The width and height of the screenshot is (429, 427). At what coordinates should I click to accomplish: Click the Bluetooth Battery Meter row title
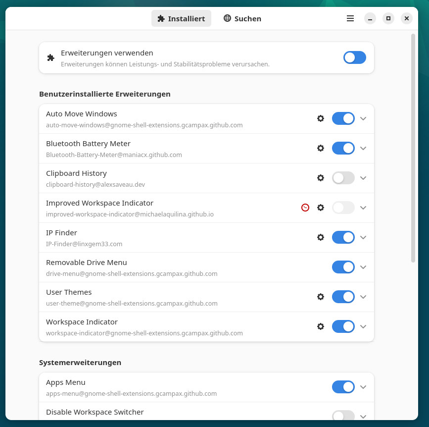tap(88, 144)
